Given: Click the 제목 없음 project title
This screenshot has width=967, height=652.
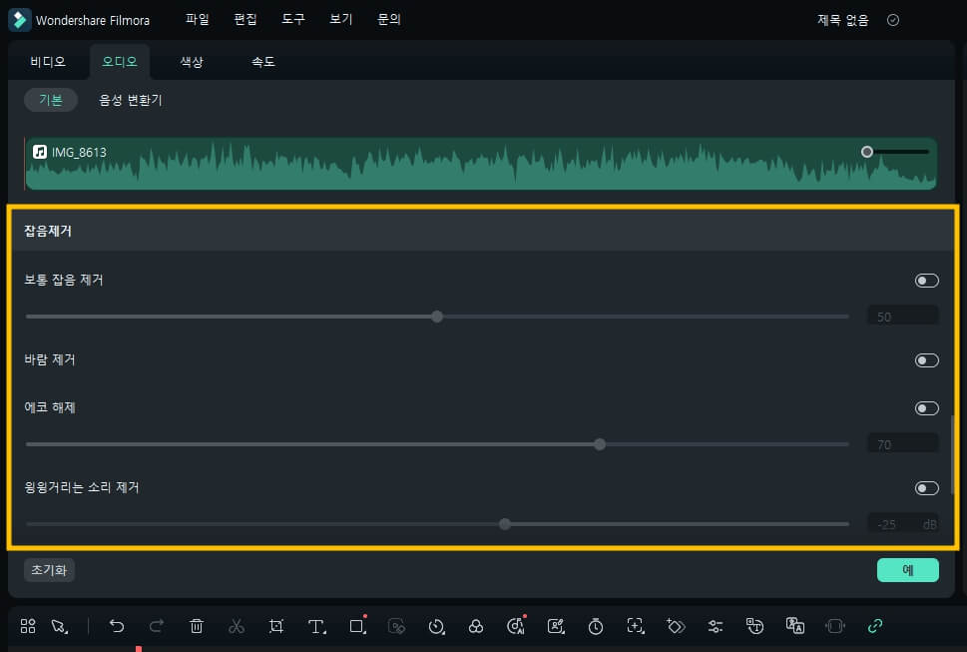Looking at the screenshot, I should click(843, 20).
